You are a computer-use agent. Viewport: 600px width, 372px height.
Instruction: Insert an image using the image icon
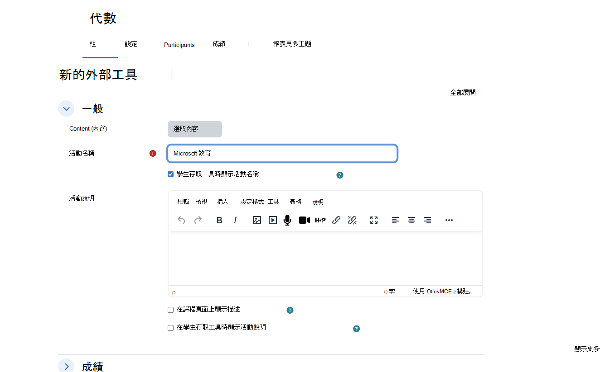pyautogui.click(x=257, y=220)
